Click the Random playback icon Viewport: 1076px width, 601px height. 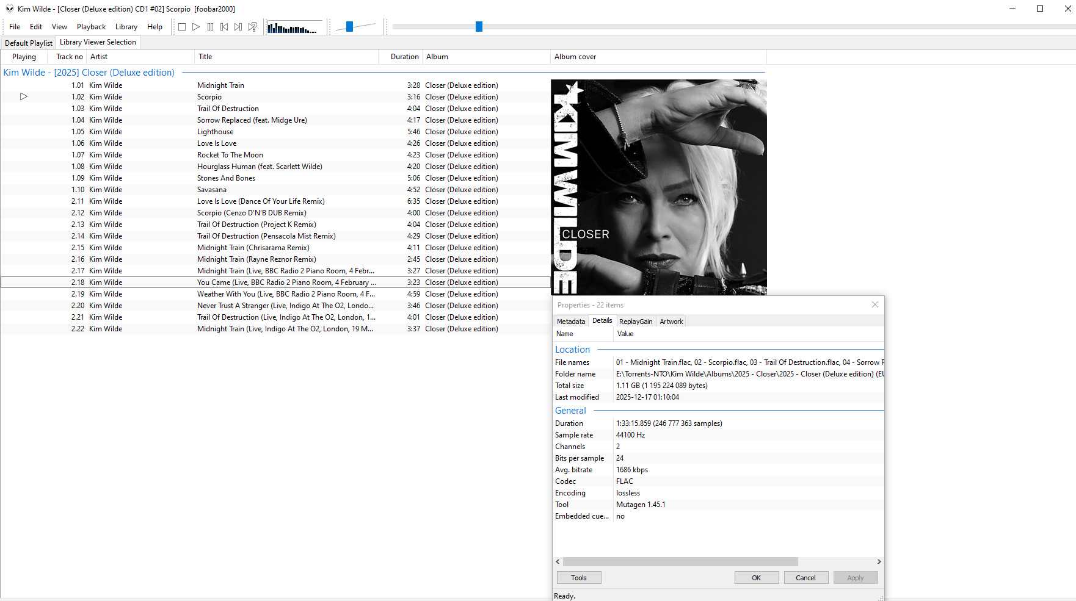pos(252,27)
